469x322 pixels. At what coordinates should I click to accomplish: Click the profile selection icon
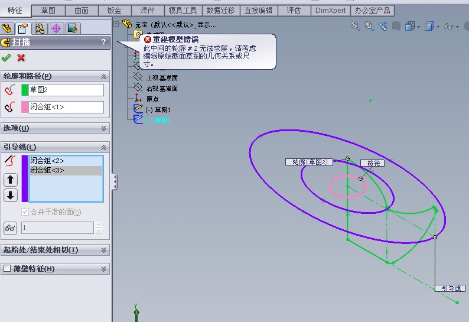tap(10, 90)
